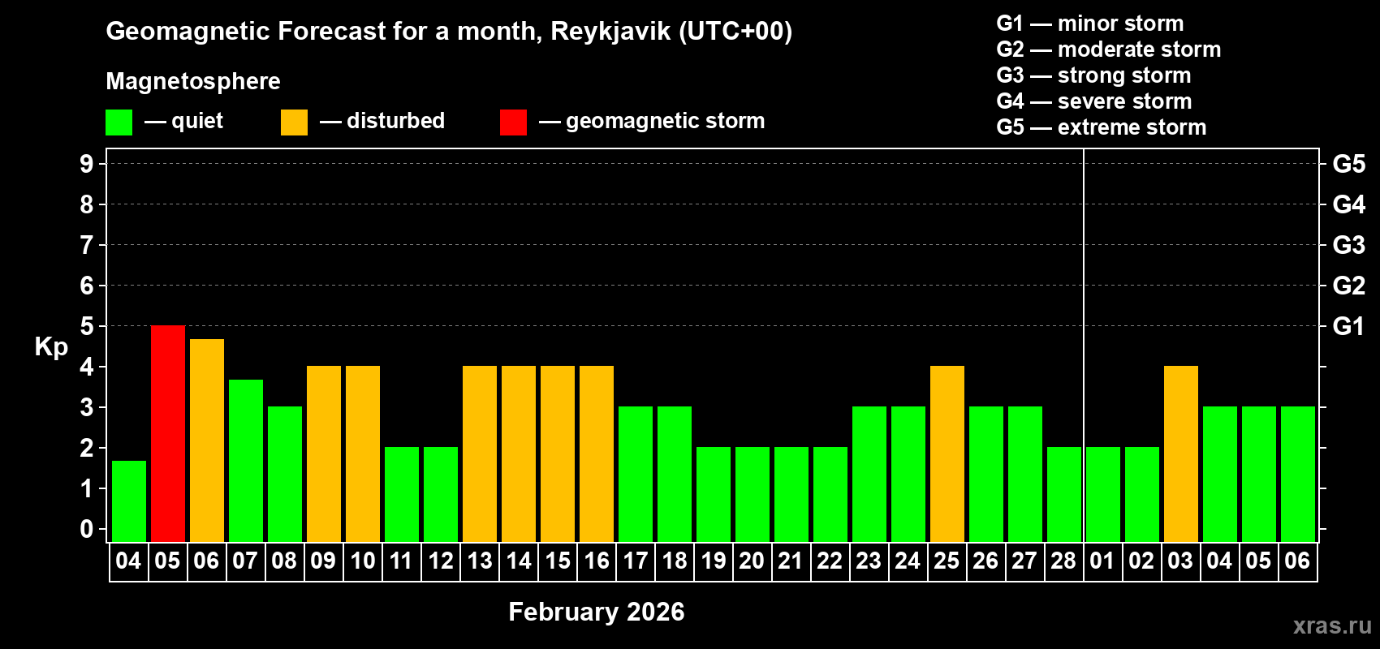Click the date label 02 after month divider
The image size is (1380, 649).
1141,561
